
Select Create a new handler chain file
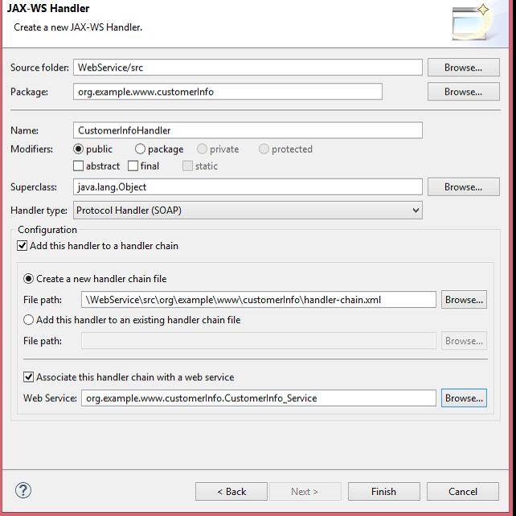click(29, 279)
